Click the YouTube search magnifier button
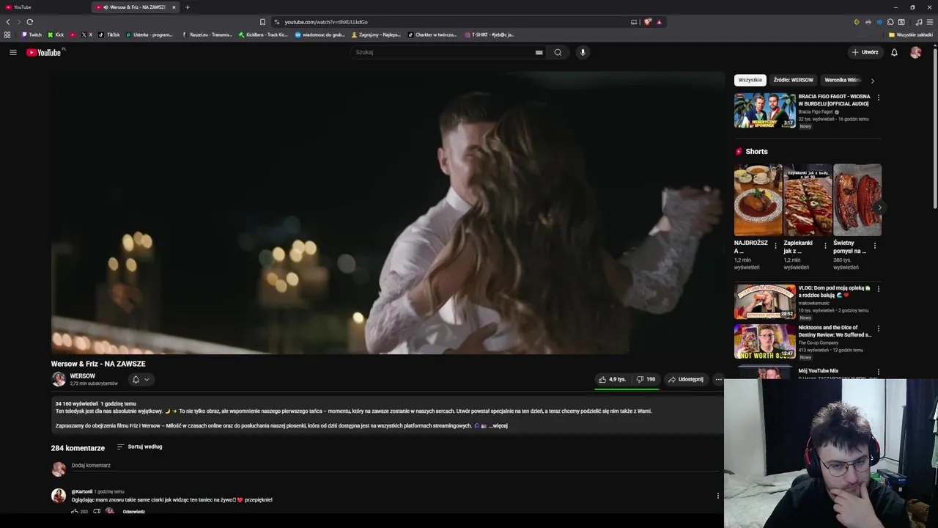The width and height of the screenshot is (938, 528). pos(558,52)
